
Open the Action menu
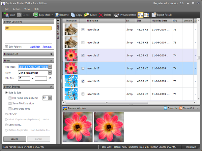[x=16, y=9]
